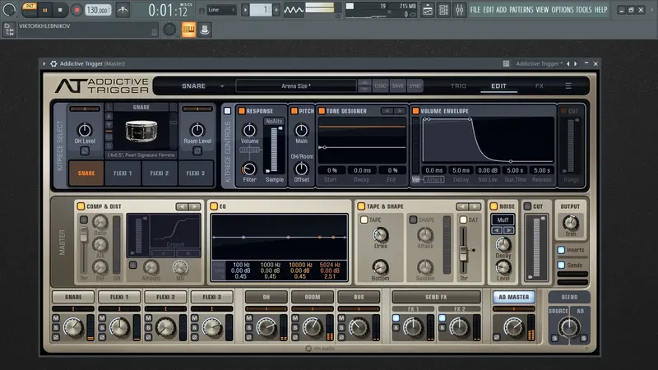
Task: Click the stamp icon beside the keyboard icon
Action: coord(204,30)
